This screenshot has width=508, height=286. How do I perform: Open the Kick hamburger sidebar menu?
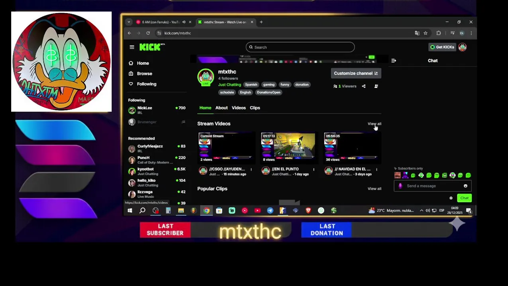coord(132,47)
